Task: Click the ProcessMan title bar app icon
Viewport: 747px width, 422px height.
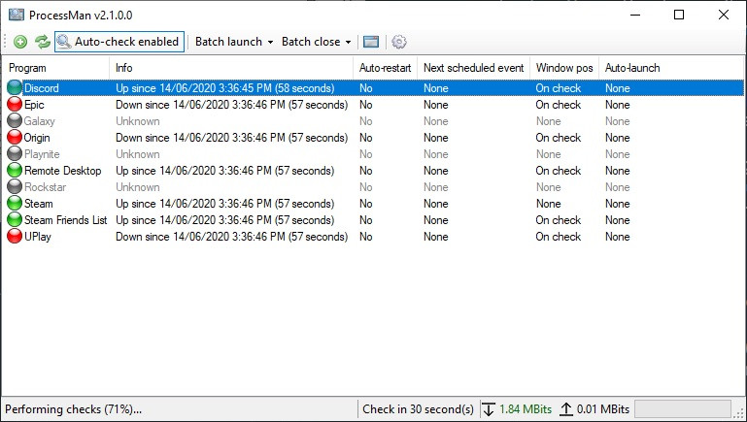Action: tap(17, 15)
